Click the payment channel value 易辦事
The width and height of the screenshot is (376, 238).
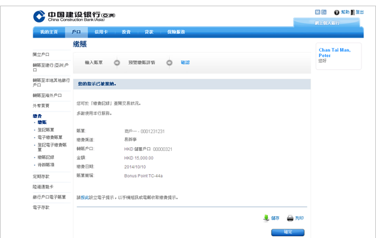pyautogui.click(x=130, y=140)
